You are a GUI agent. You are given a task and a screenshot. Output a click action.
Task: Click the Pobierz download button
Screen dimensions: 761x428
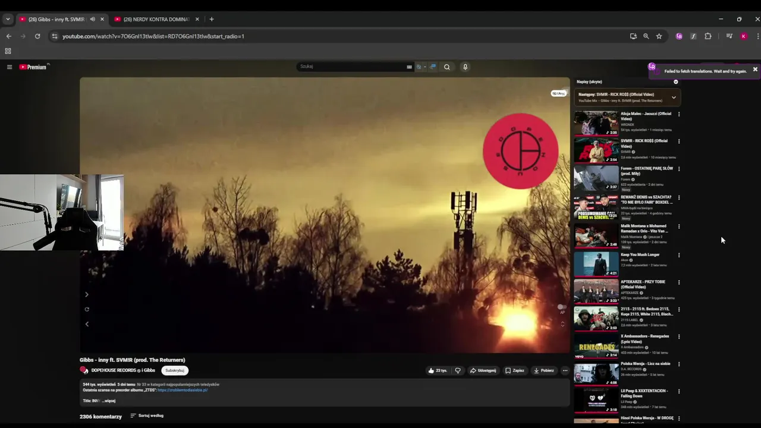[544, 370]
